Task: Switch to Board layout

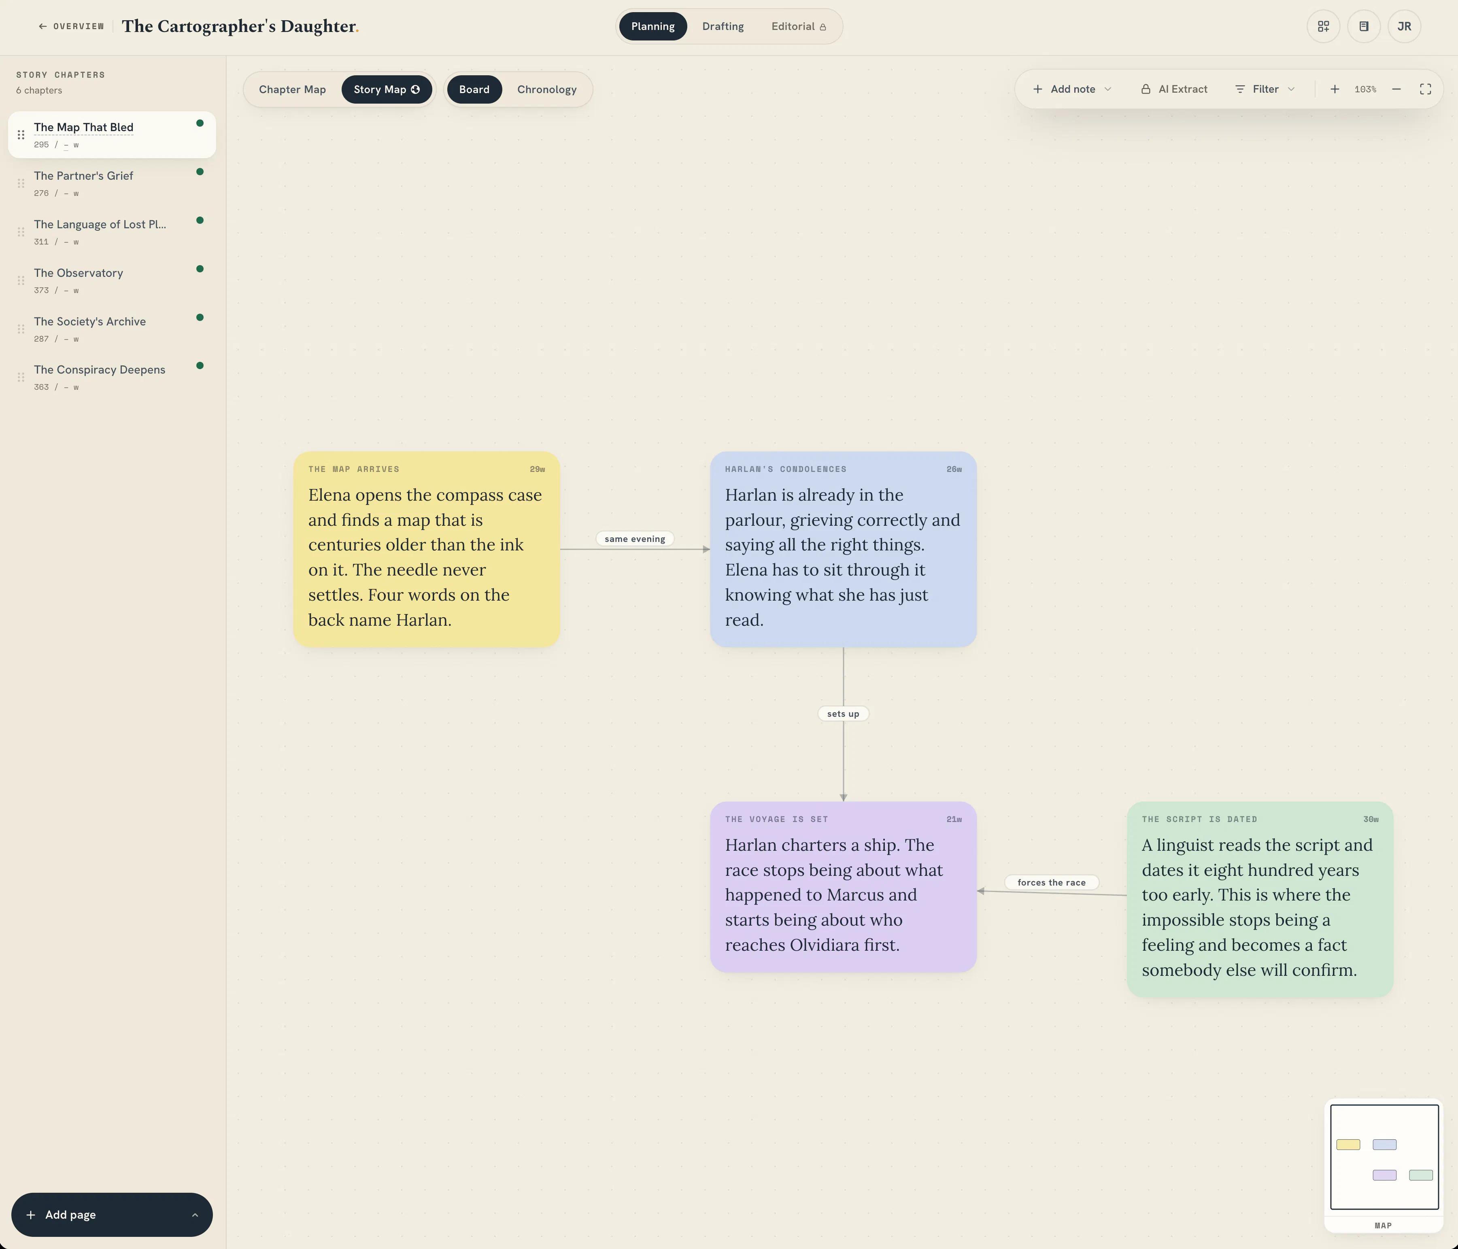Action: click(x=474, y=89)
